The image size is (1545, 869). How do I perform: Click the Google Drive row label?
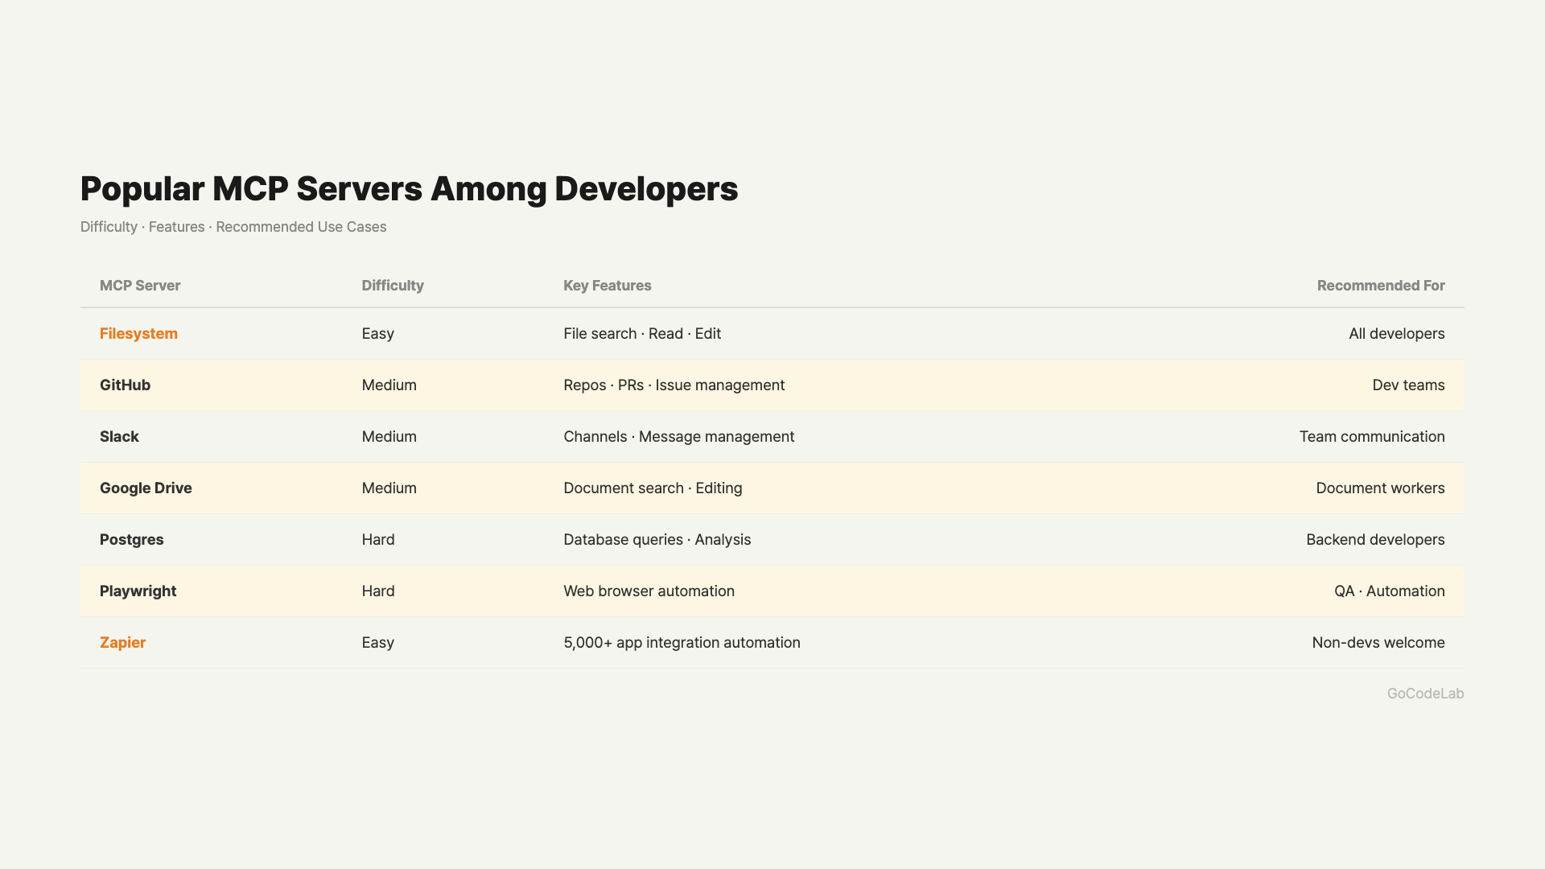tap(146, 488)
